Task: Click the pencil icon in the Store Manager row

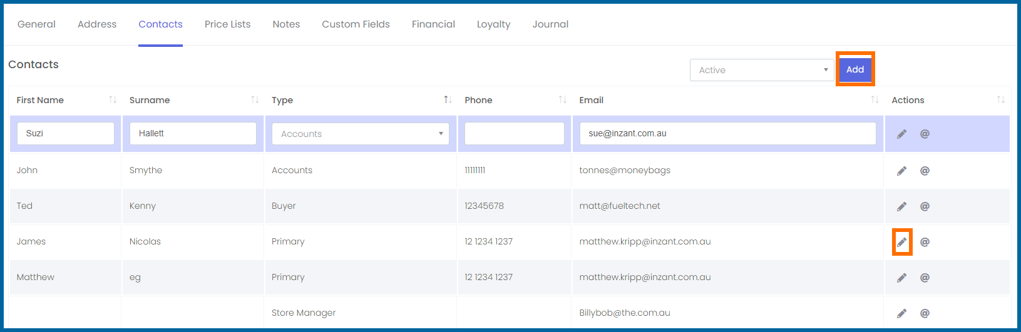Action: pyautogui.click(x=901, y=313)
